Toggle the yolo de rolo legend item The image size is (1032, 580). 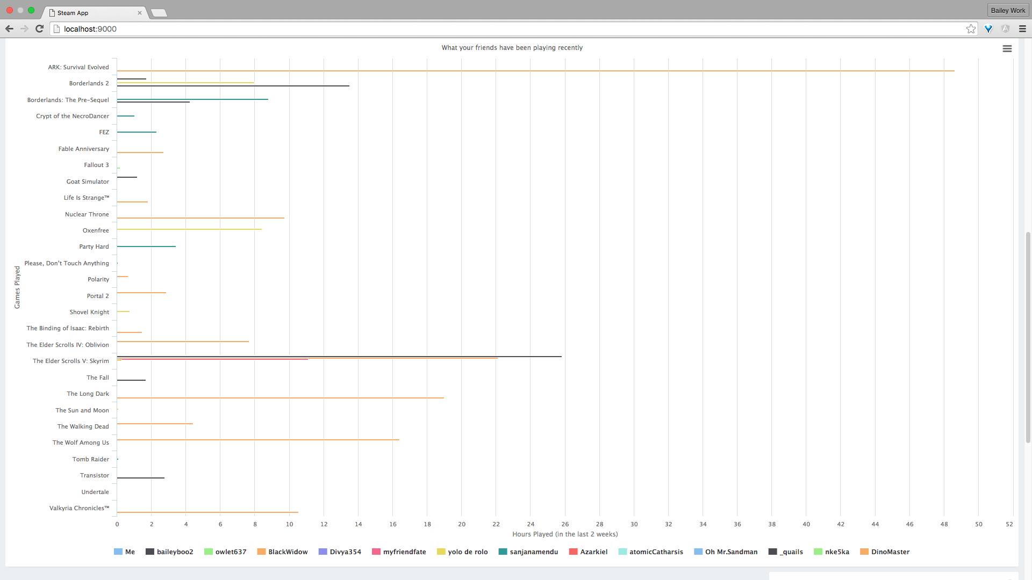[467, 552]
